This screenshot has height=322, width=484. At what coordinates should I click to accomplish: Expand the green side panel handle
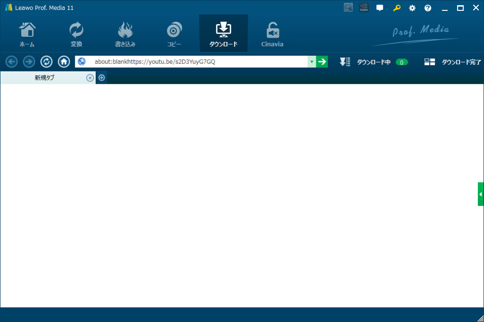click(x=481, y=194)
